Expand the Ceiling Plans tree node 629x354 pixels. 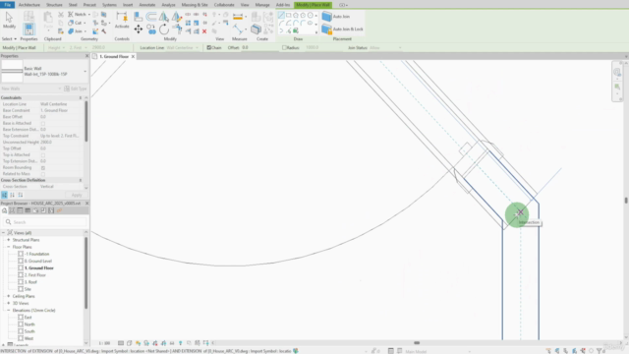pos(9,296)
